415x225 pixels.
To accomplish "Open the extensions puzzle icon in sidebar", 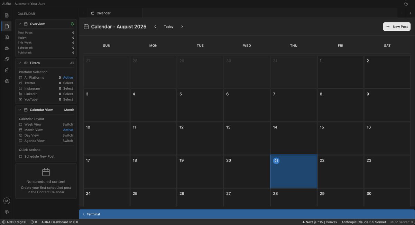I will (x=7, y=59).
